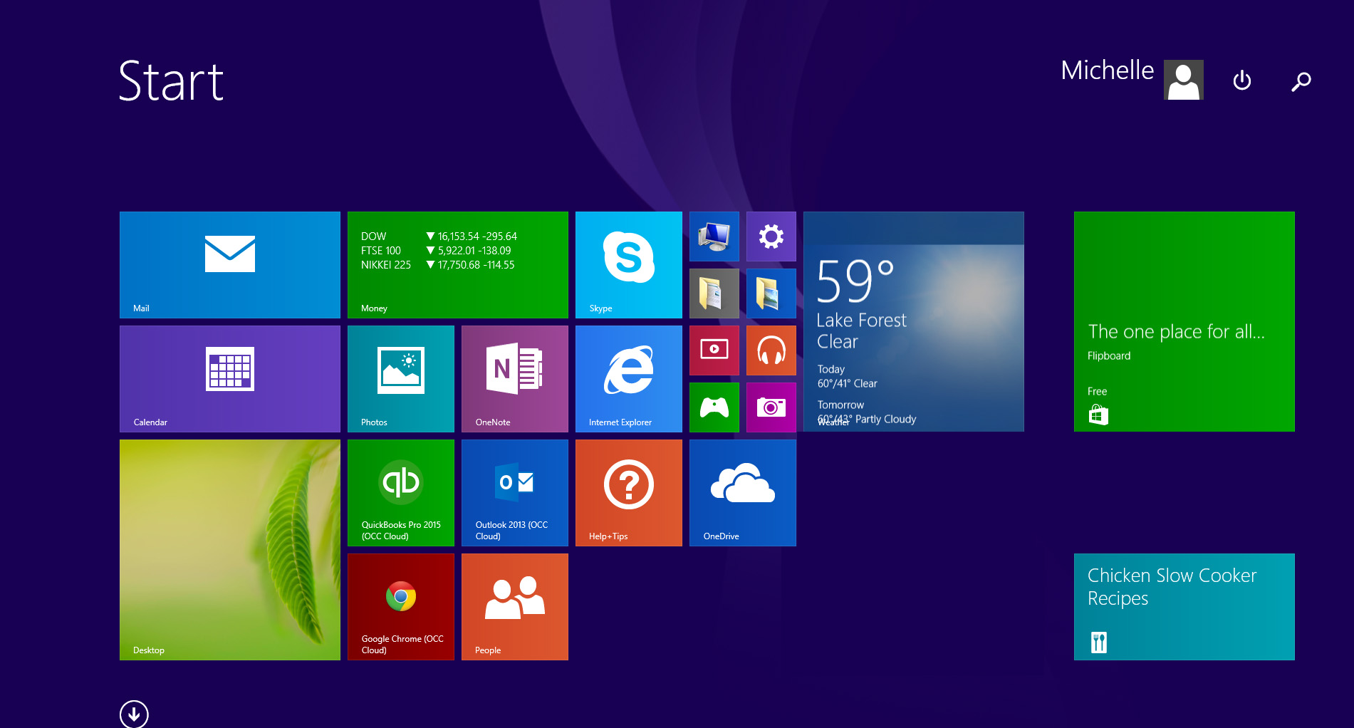Open the Calendar tile
Viewport: 1354px width, 728px height.
click(229, 378)
